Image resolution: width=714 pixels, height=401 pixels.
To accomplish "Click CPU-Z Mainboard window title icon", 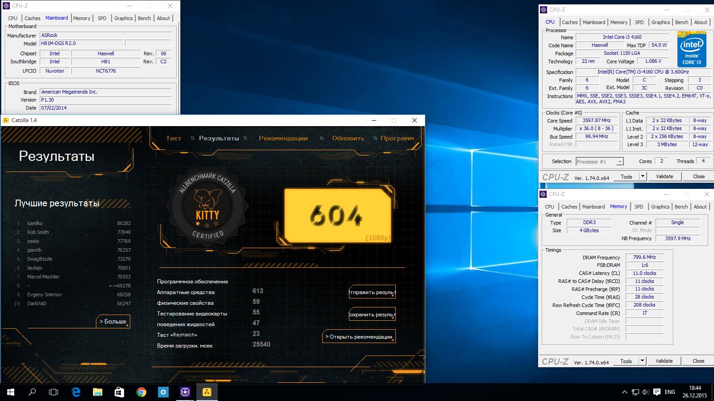I will pyautogui.click(x=6, y=6).
